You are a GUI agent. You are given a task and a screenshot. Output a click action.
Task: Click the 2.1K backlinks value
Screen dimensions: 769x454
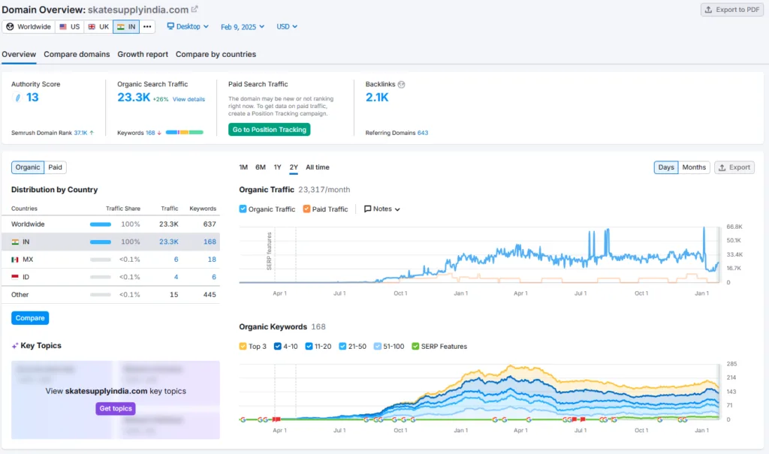[377, 98]
